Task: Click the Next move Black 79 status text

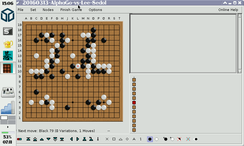Action: [x=56, y=131]
